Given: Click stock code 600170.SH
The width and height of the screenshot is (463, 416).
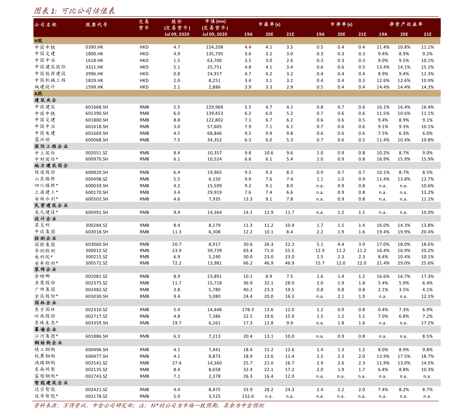Looking at the screenshot, I should [x=96, y=192].
